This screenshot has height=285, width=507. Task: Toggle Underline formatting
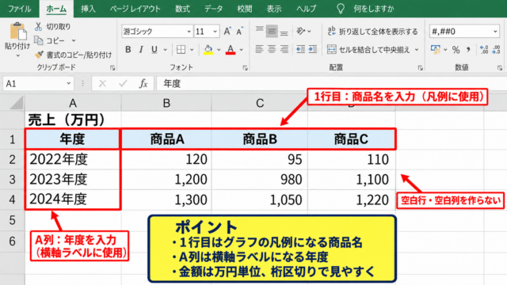(154, 49)
